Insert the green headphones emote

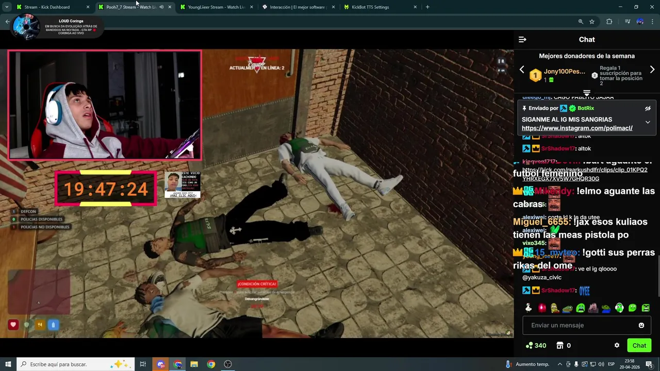(619, 308)
